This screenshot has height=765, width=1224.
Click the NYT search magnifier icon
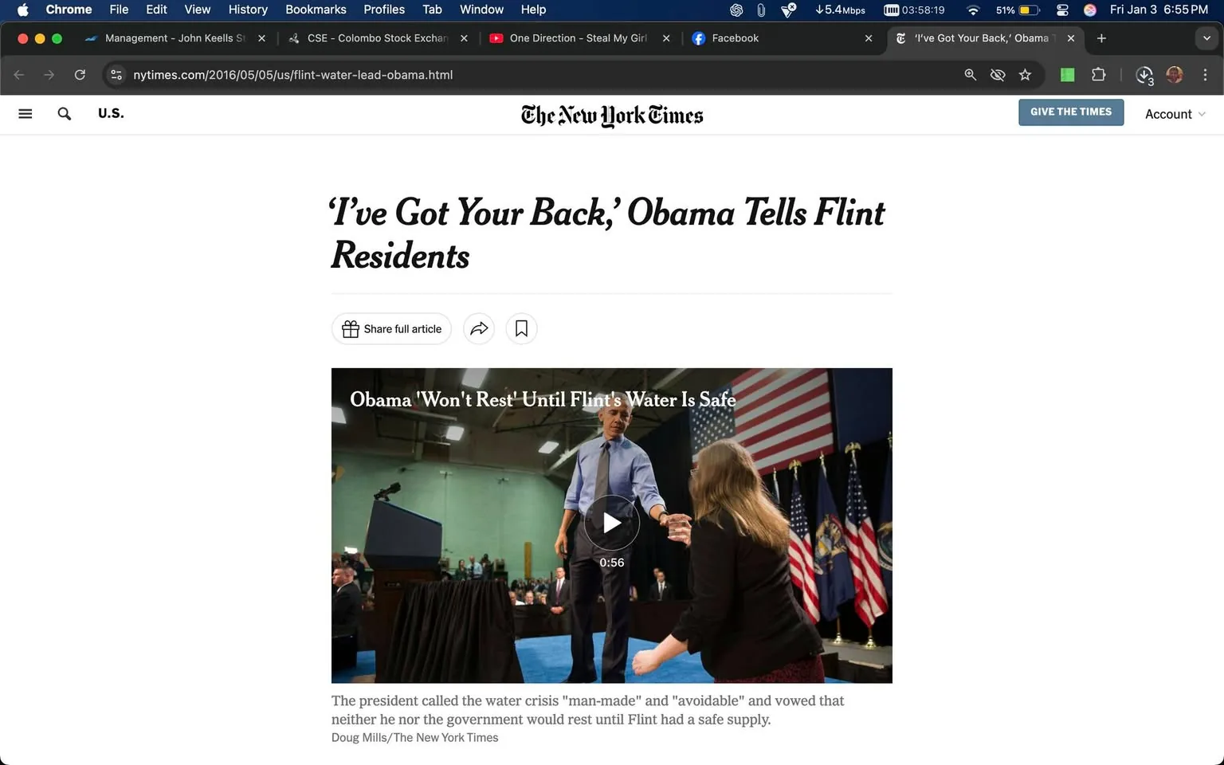(65, 114)
